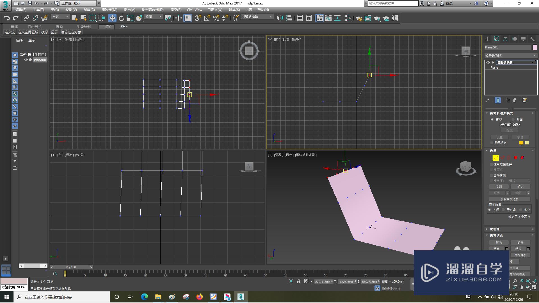
Task: Select the 多个 preview radio button
Action: [521, 210]
